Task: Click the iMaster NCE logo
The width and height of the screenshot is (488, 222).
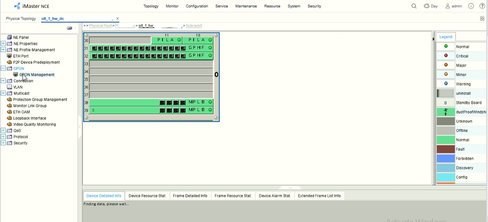Action: [x=32, y=6]
